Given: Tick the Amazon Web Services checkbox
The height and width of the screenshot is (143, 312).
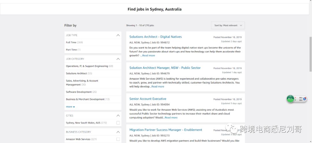Looking at the screenshot, I should click(x=118, y=139).
